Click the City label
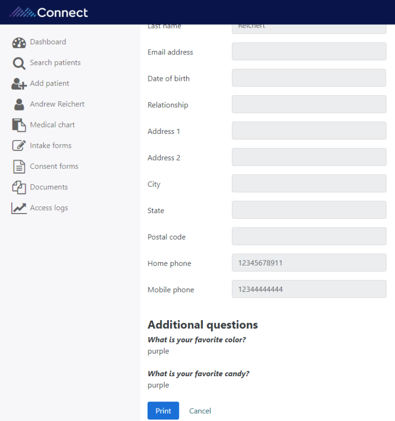 (154, 184)
